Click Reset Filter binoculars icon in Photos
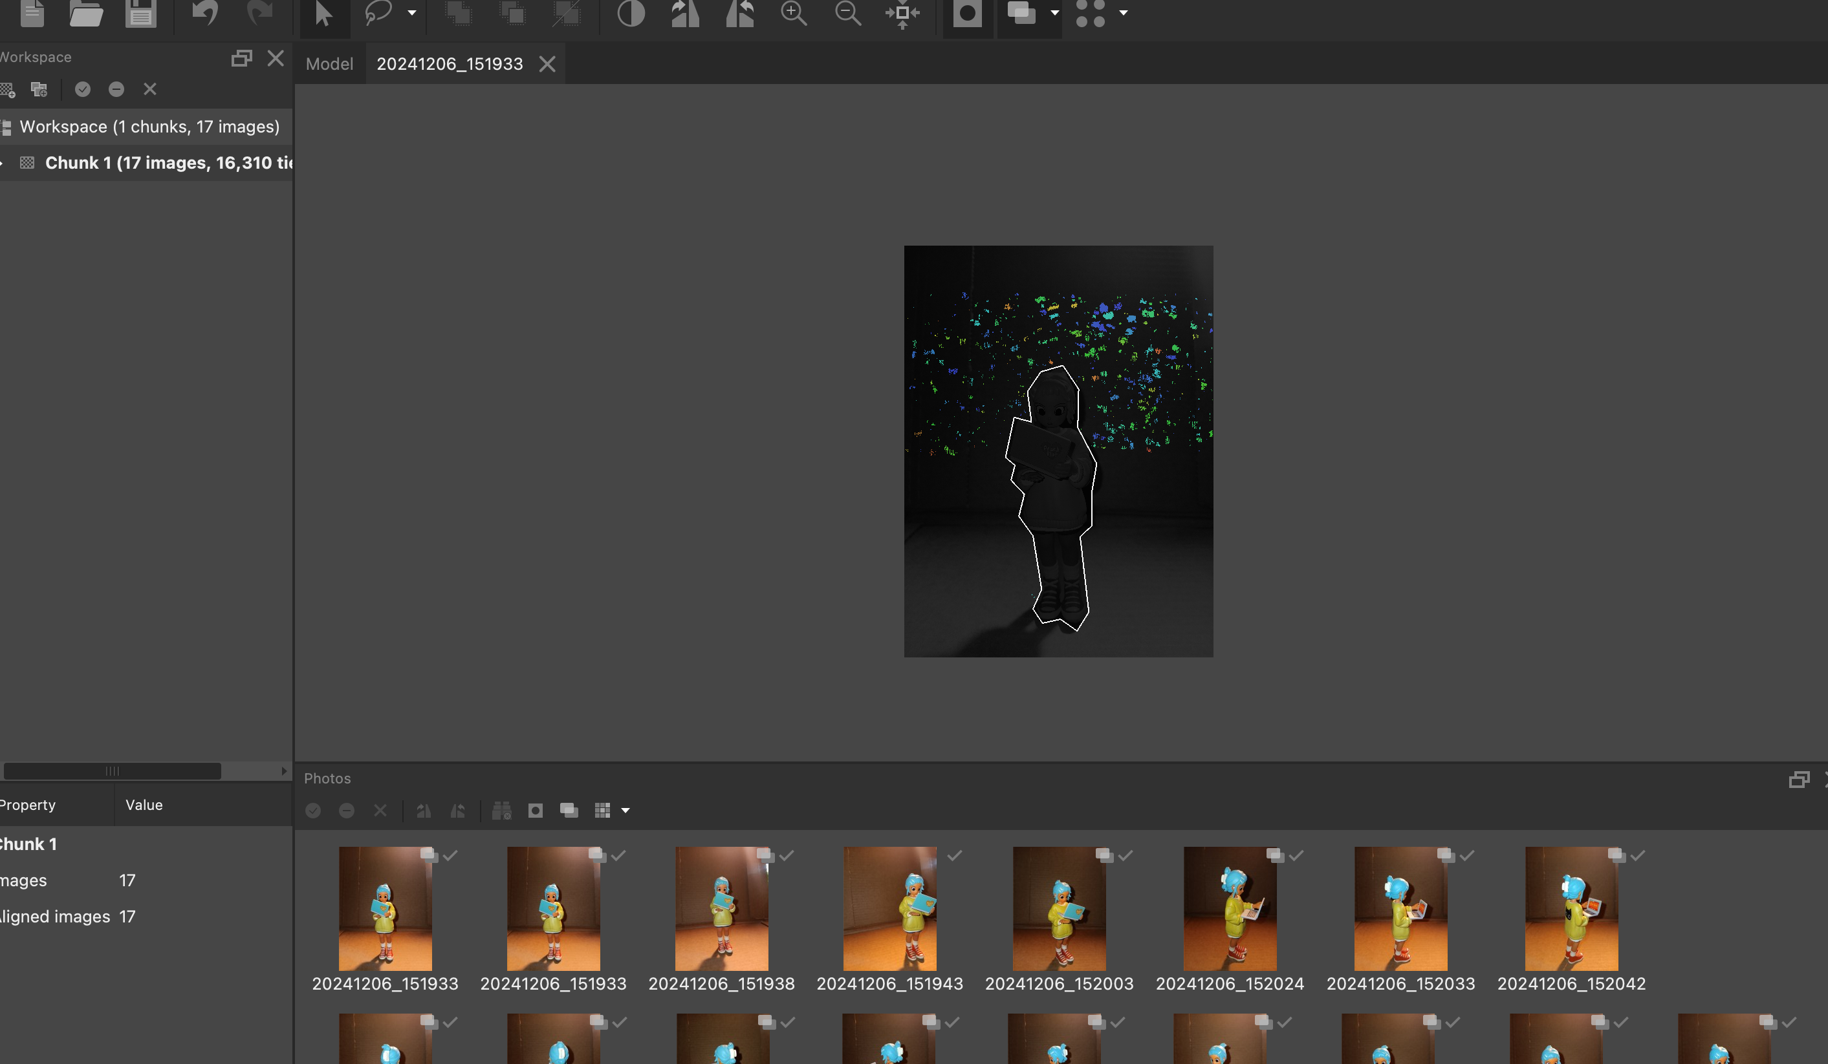This screenshot has height=1064, width=1828. tap(502, 811)
